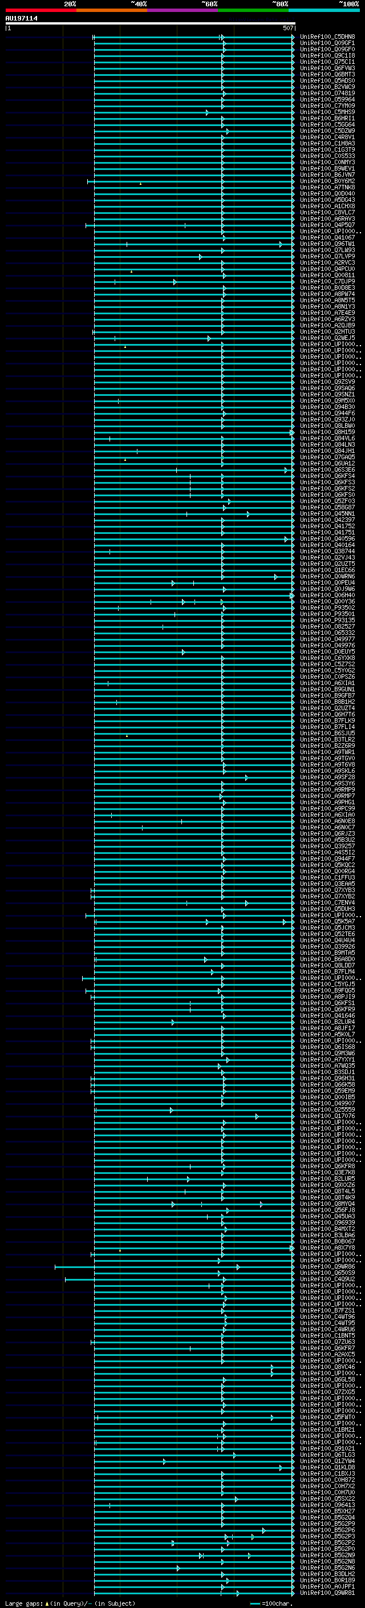The image size is (365, 1608).
Task: Select the UniRef100_Q84JH1 hit label
Action: point(327,451)
